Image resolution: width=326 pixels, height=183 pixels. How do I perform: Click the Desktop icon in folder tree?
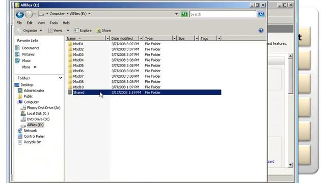pyautogui.click(x=17, y=85)
